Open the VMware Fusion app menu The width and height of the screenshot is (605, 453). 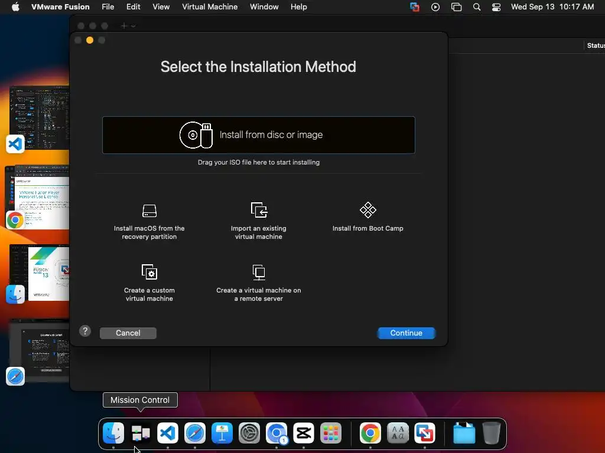click(60, 7)
